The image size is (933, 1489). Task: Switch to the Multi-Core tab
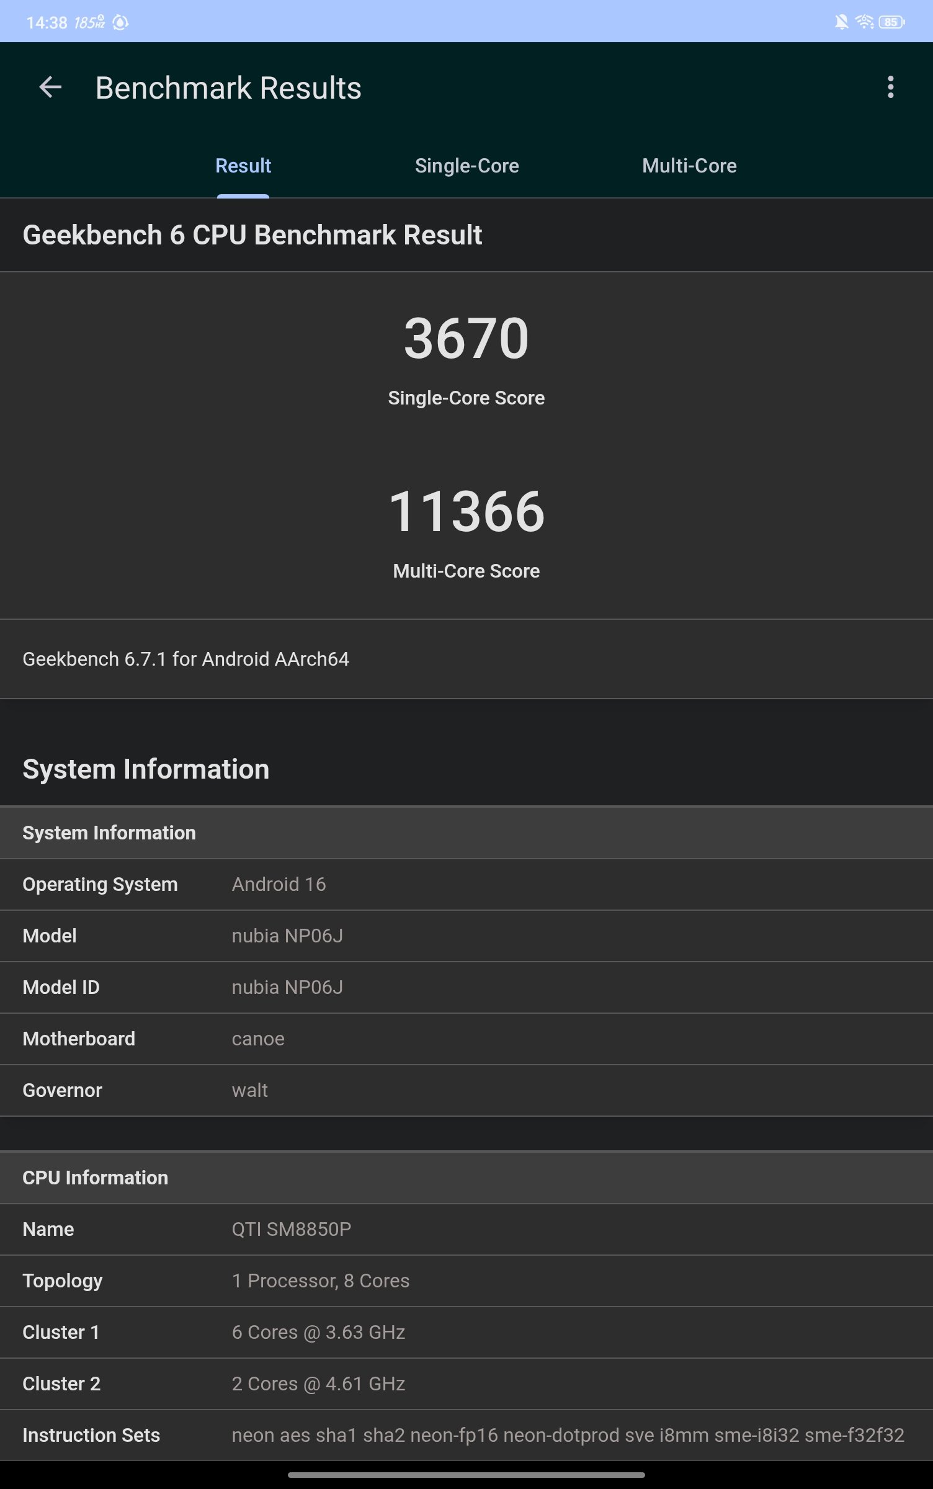pos(689,166)
